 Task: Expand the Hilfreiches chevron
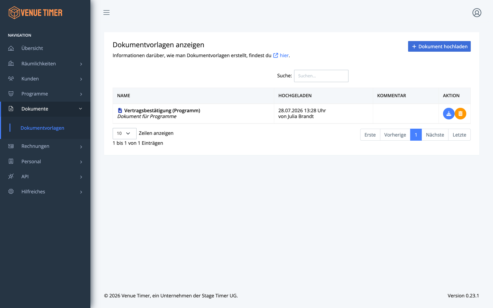(x=81, y=192)
